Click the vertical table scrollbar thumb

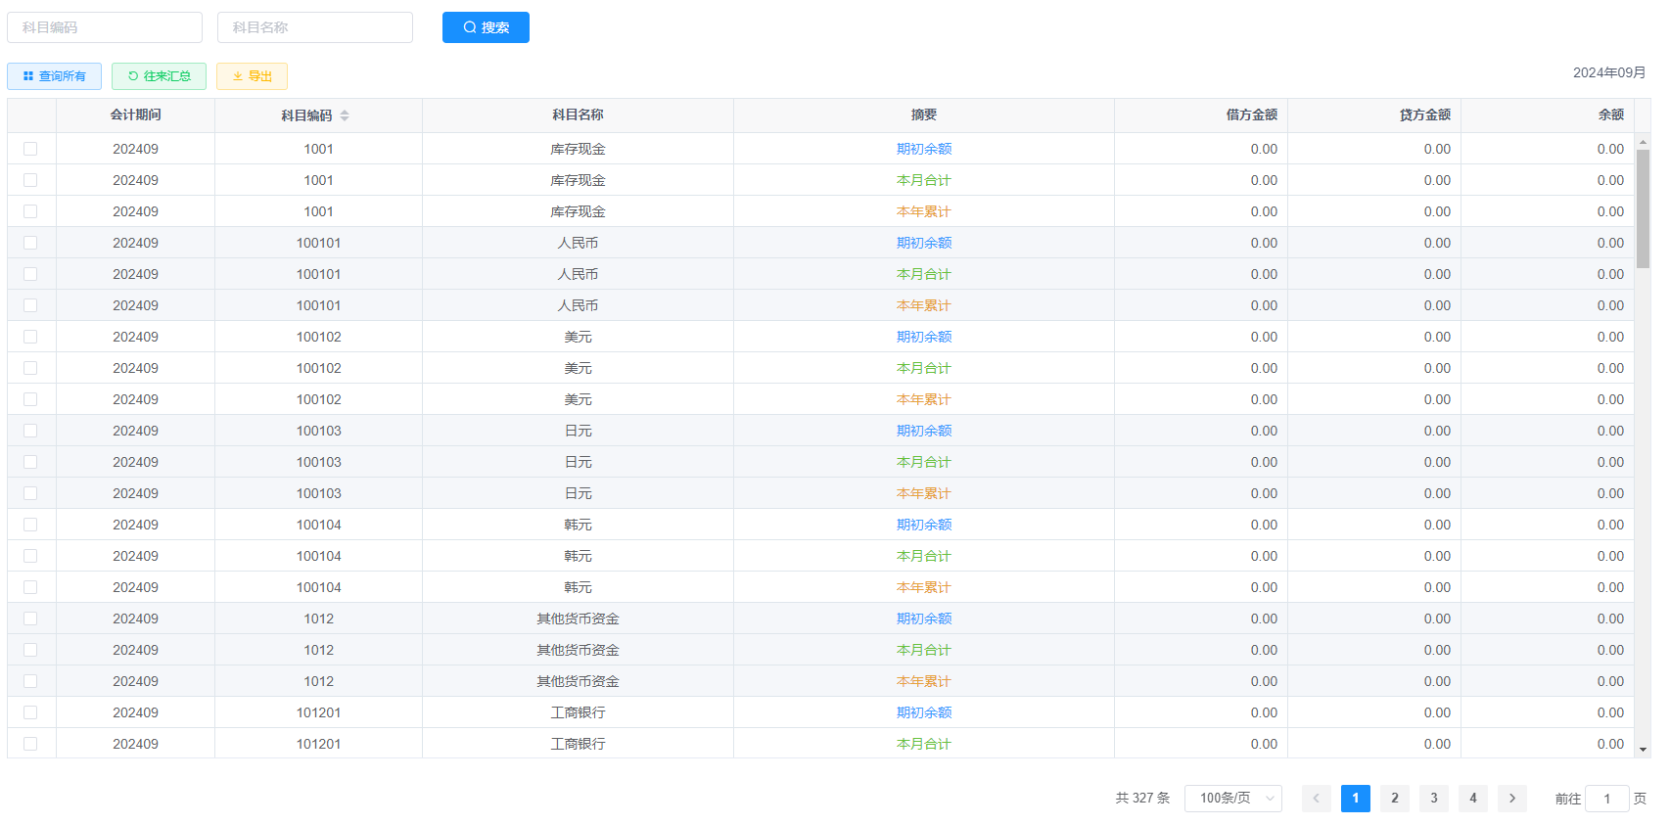point(1643,207)
